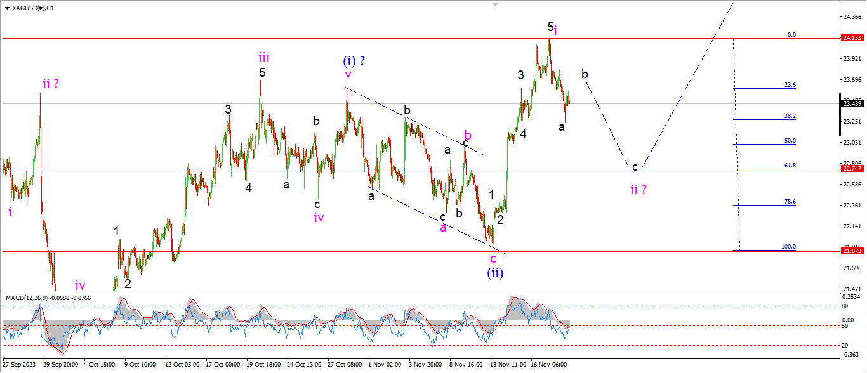867x373 pixels.
Task: Click the grey 23.439 current price tag
Action: 851,103
